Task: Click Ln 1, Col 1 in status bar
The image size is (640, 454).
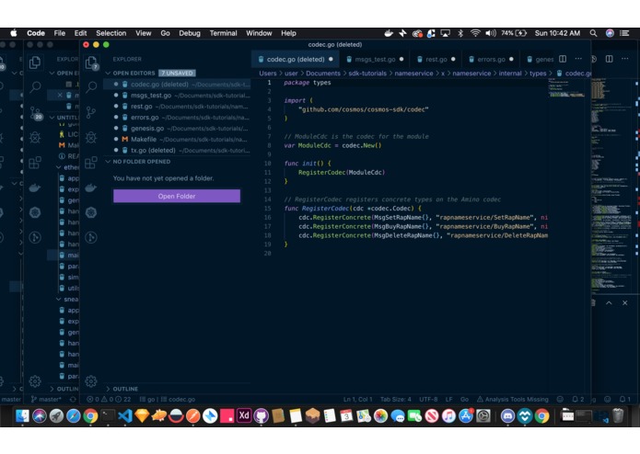Action: (357, 400)
